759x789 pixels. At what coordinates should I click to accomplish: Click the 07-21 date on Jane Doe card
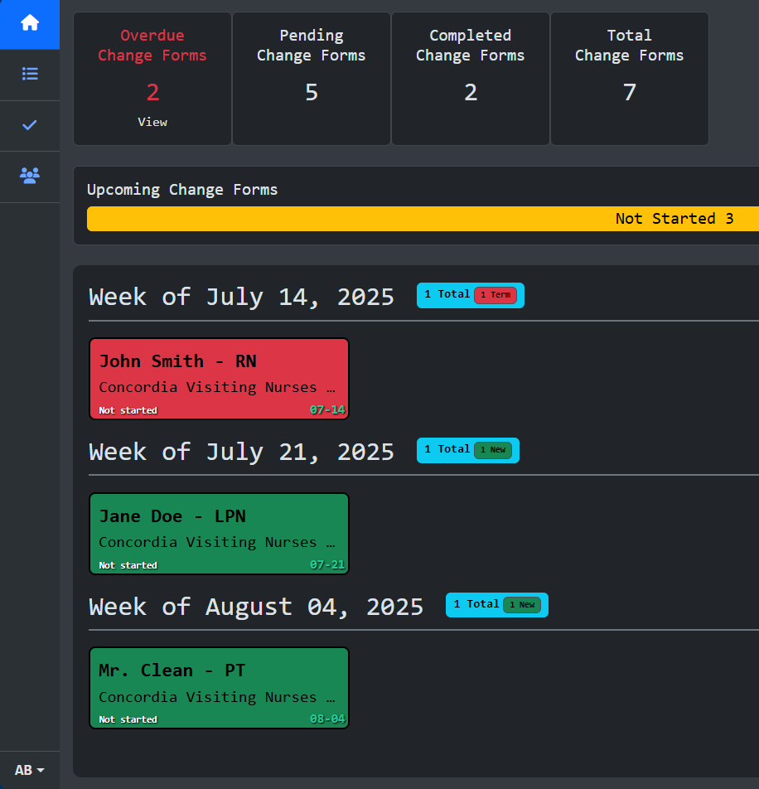click(x=327, y=565)
